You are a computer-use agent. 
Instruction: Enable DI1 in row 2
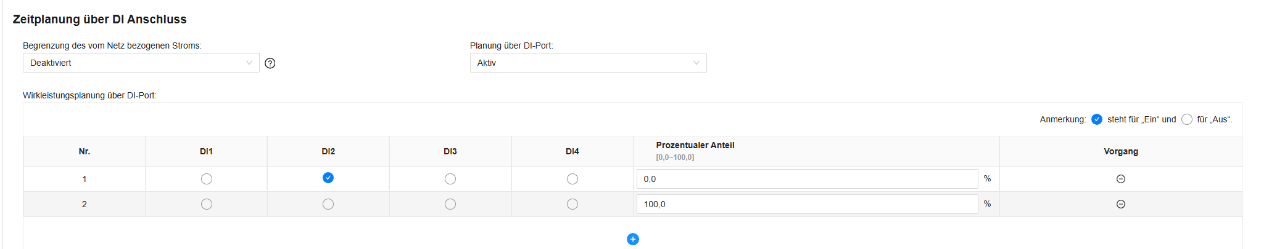[207, 204]
